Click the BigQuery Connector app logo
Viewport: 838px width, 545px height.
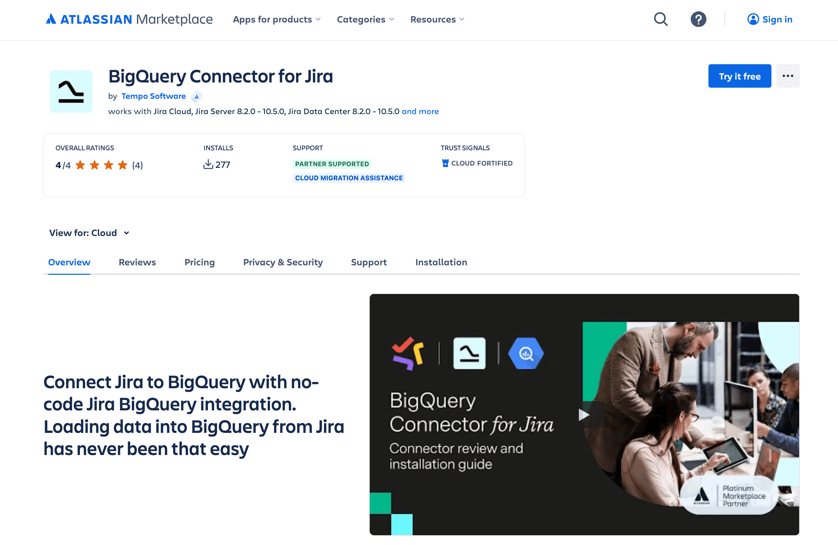pyautogui.click(x=71, y=91)
